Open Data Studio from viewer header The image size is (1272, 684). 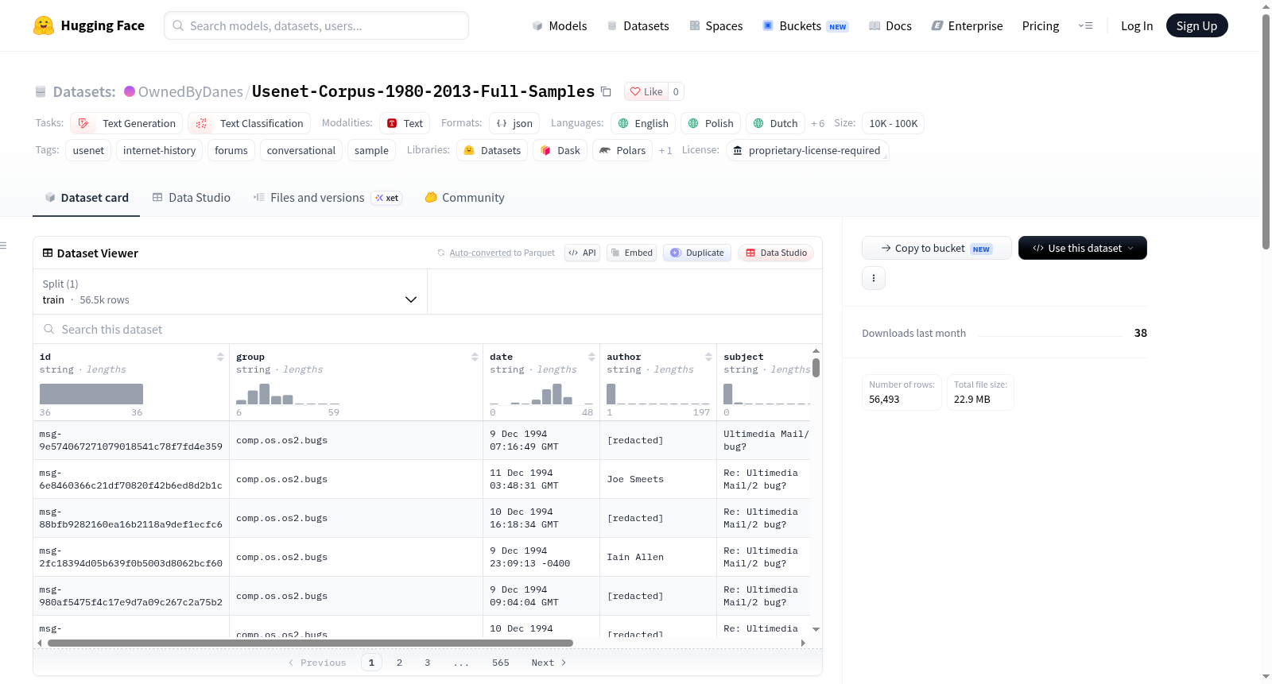[x=776, y=253]
